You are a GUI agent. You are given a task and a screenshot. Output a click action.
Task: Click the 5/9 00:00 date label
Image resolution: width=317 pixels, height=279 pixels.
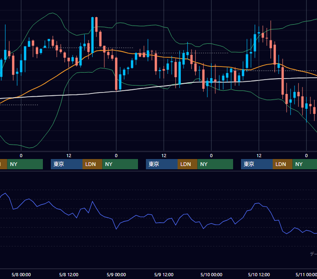[116, 274]
